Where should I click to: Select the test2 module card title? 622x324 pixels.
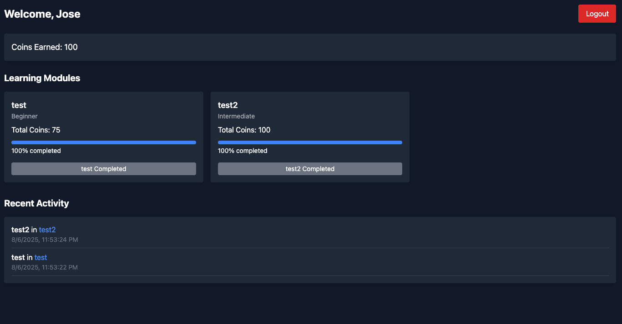point(228,105)
